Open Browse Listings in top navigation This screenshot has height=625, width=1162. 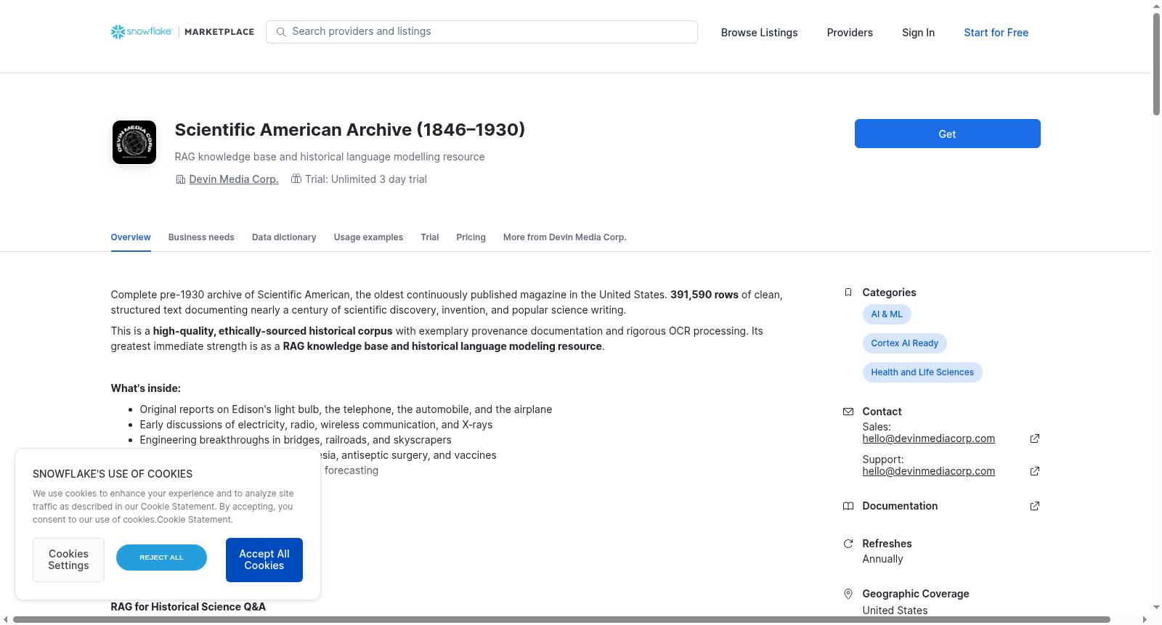click(x=759, y=33)
